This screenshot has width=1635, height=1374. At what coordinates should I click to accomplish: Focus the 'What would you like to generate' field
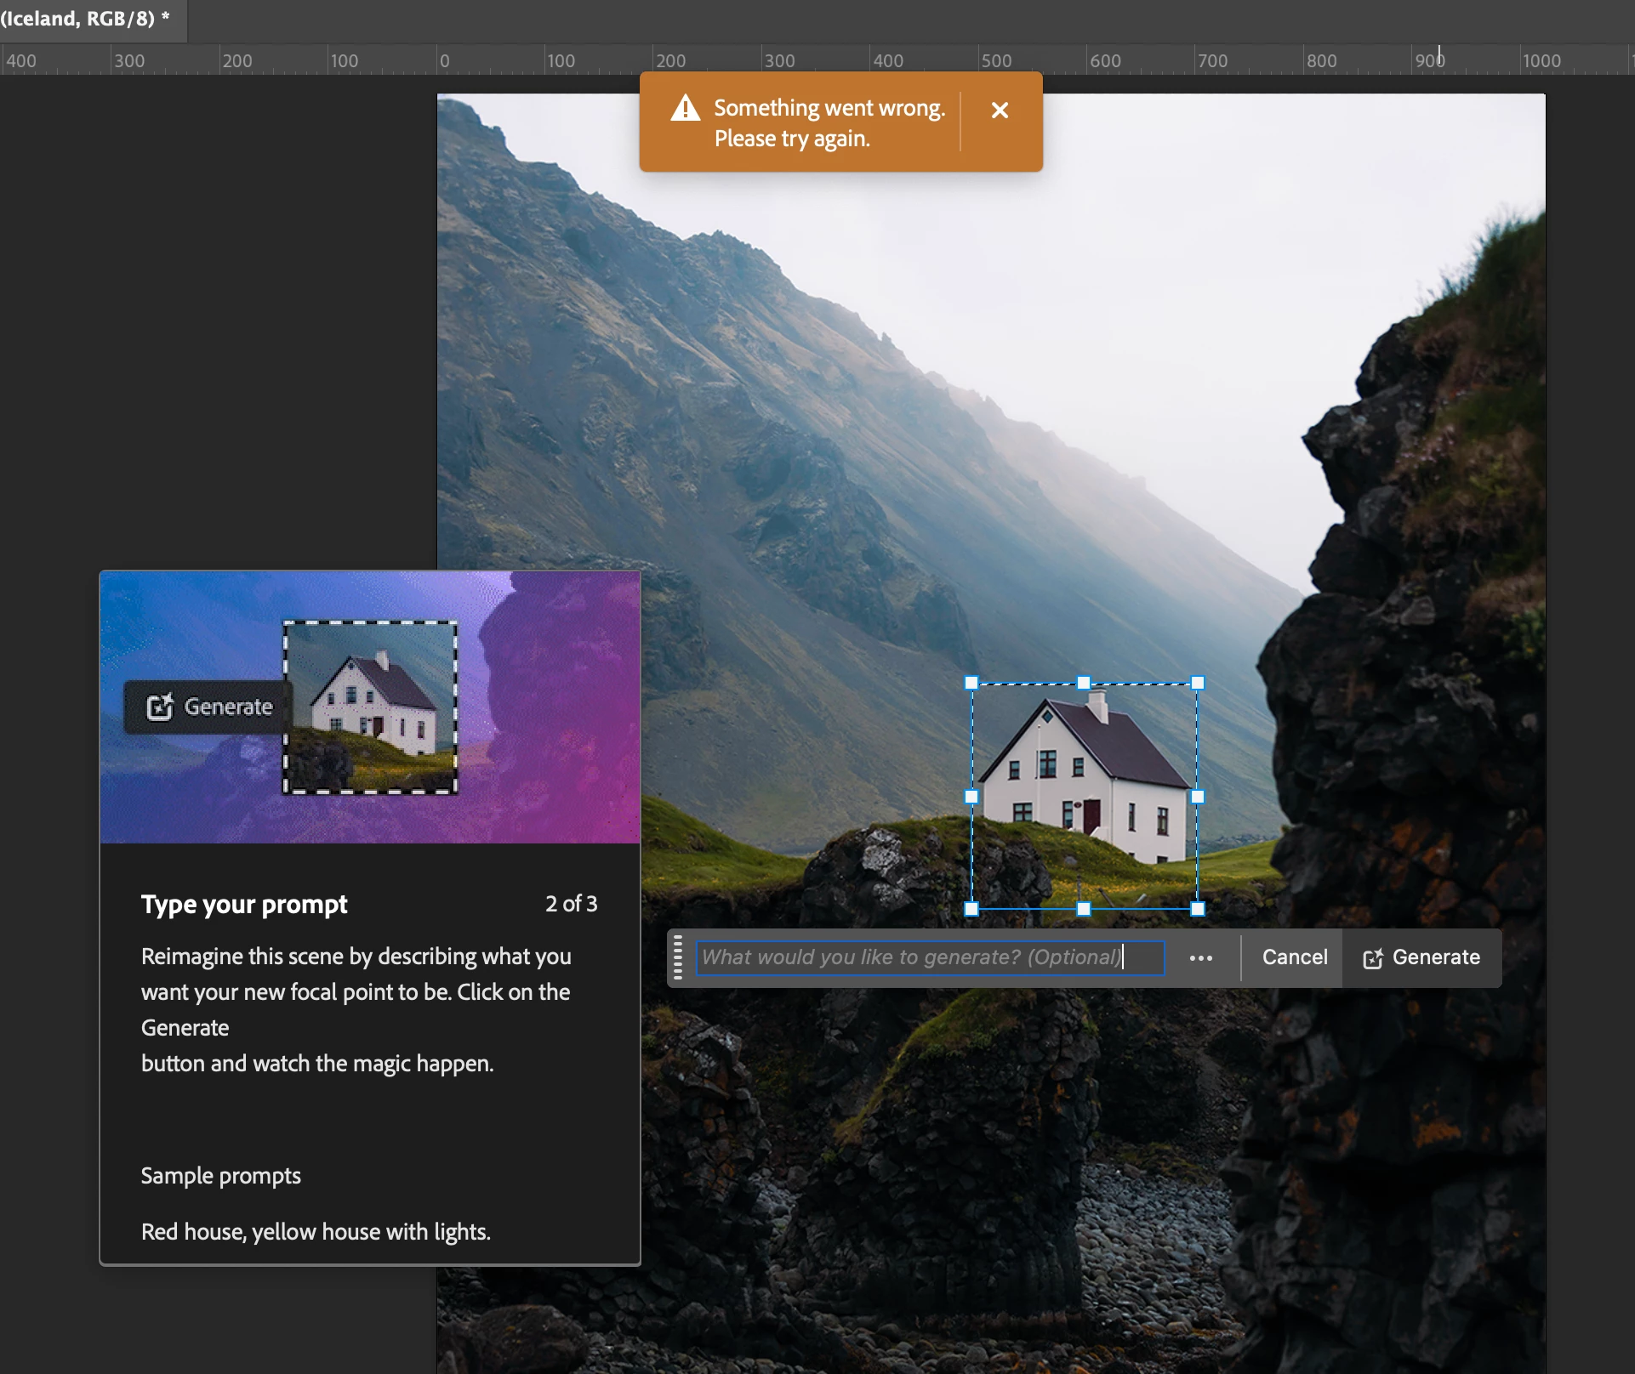pyautogui.click(x=929, y=957)
